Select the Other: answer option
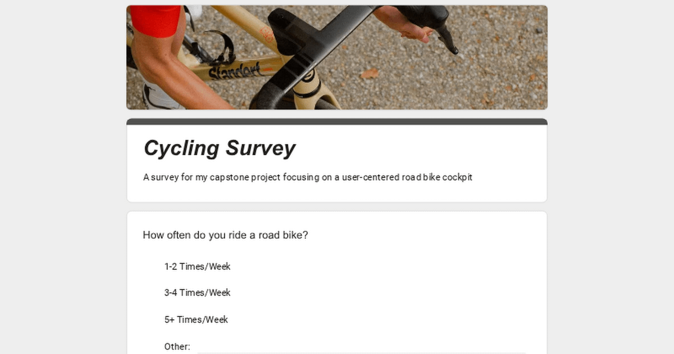The image size is (674, 354). click(x=177, y=347)
